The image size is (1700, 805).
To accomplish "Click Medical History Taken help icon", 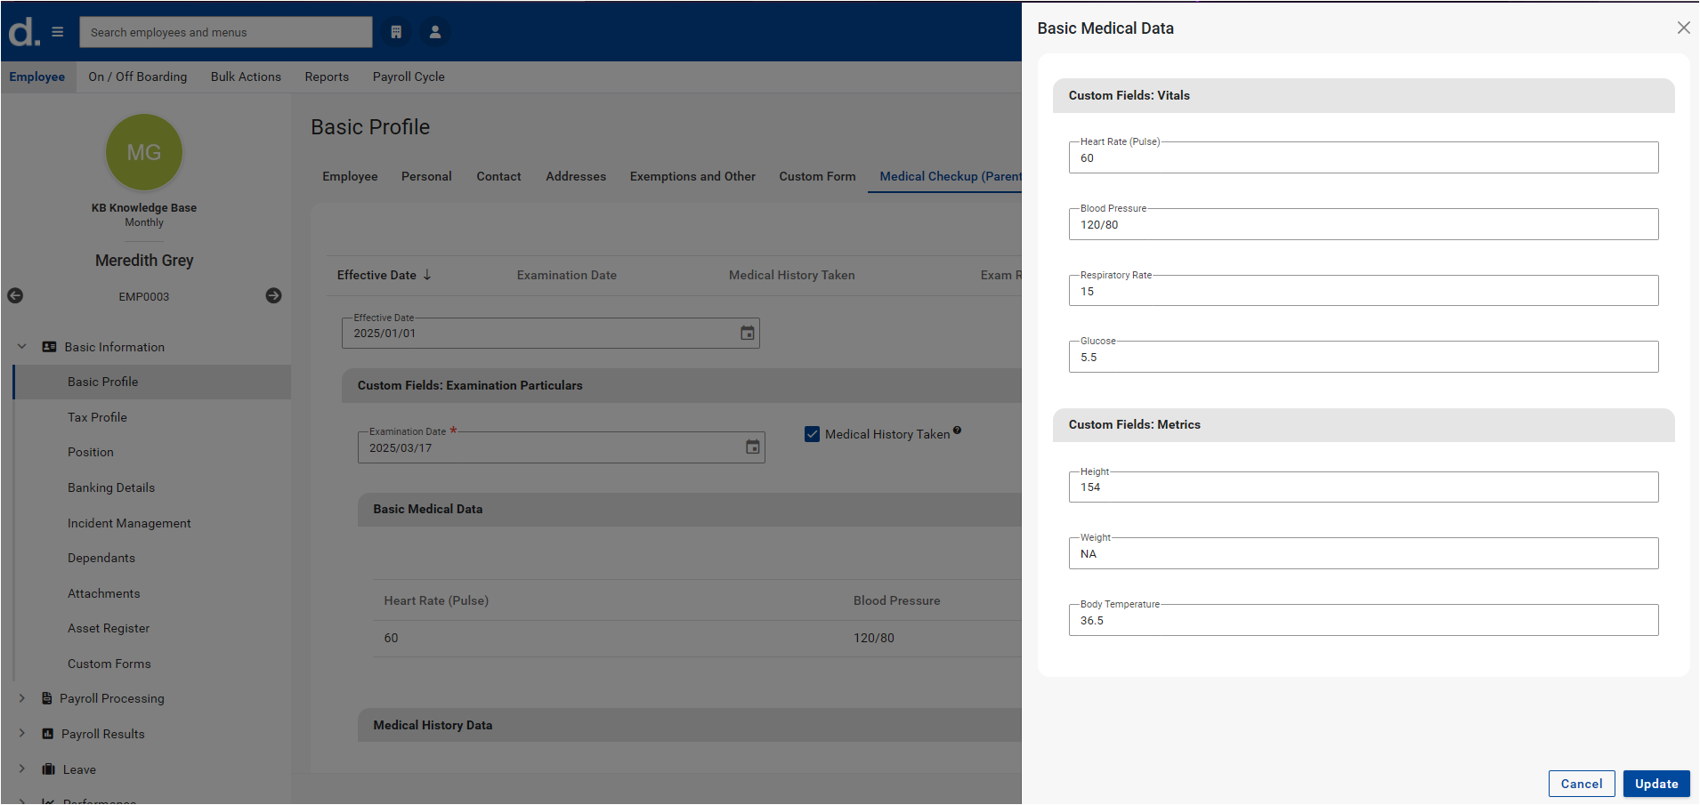I will pos(957,431).
